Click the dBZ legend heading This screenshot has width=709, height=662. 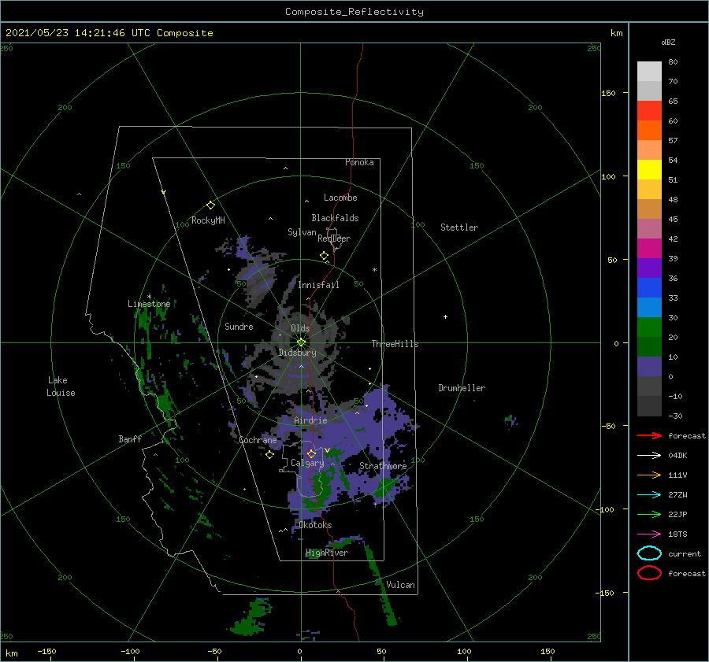tap(668, 42)
